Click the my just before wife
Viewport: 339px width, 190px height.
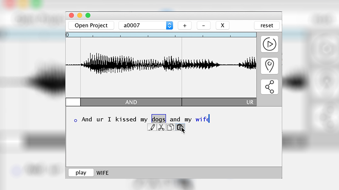[188, 119]
